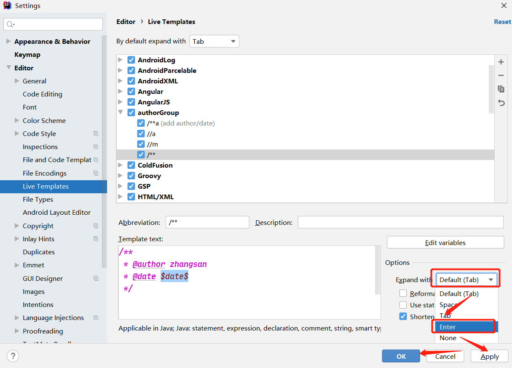Screen dimensions: 512x368
Task: Select the GSP template group row
Action: pos(306,186)
